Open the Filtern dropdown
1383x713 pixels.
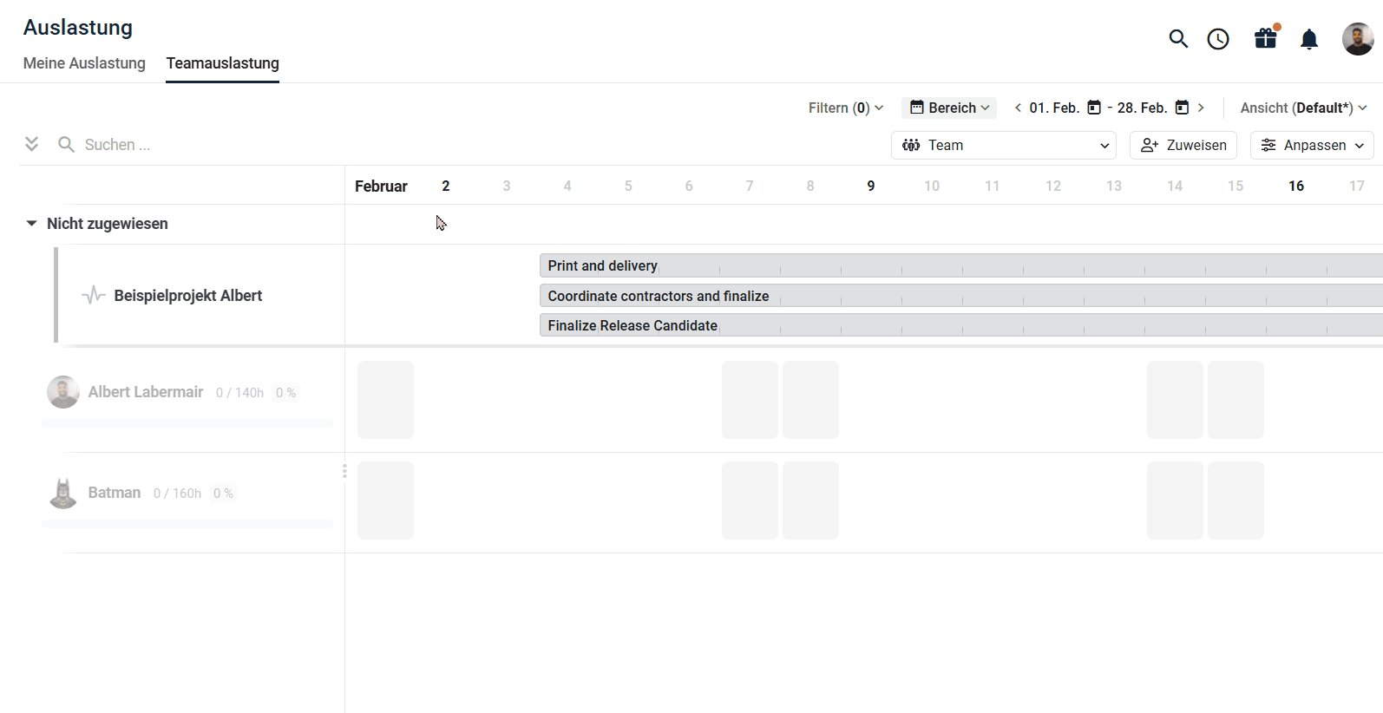pos(845,108)
